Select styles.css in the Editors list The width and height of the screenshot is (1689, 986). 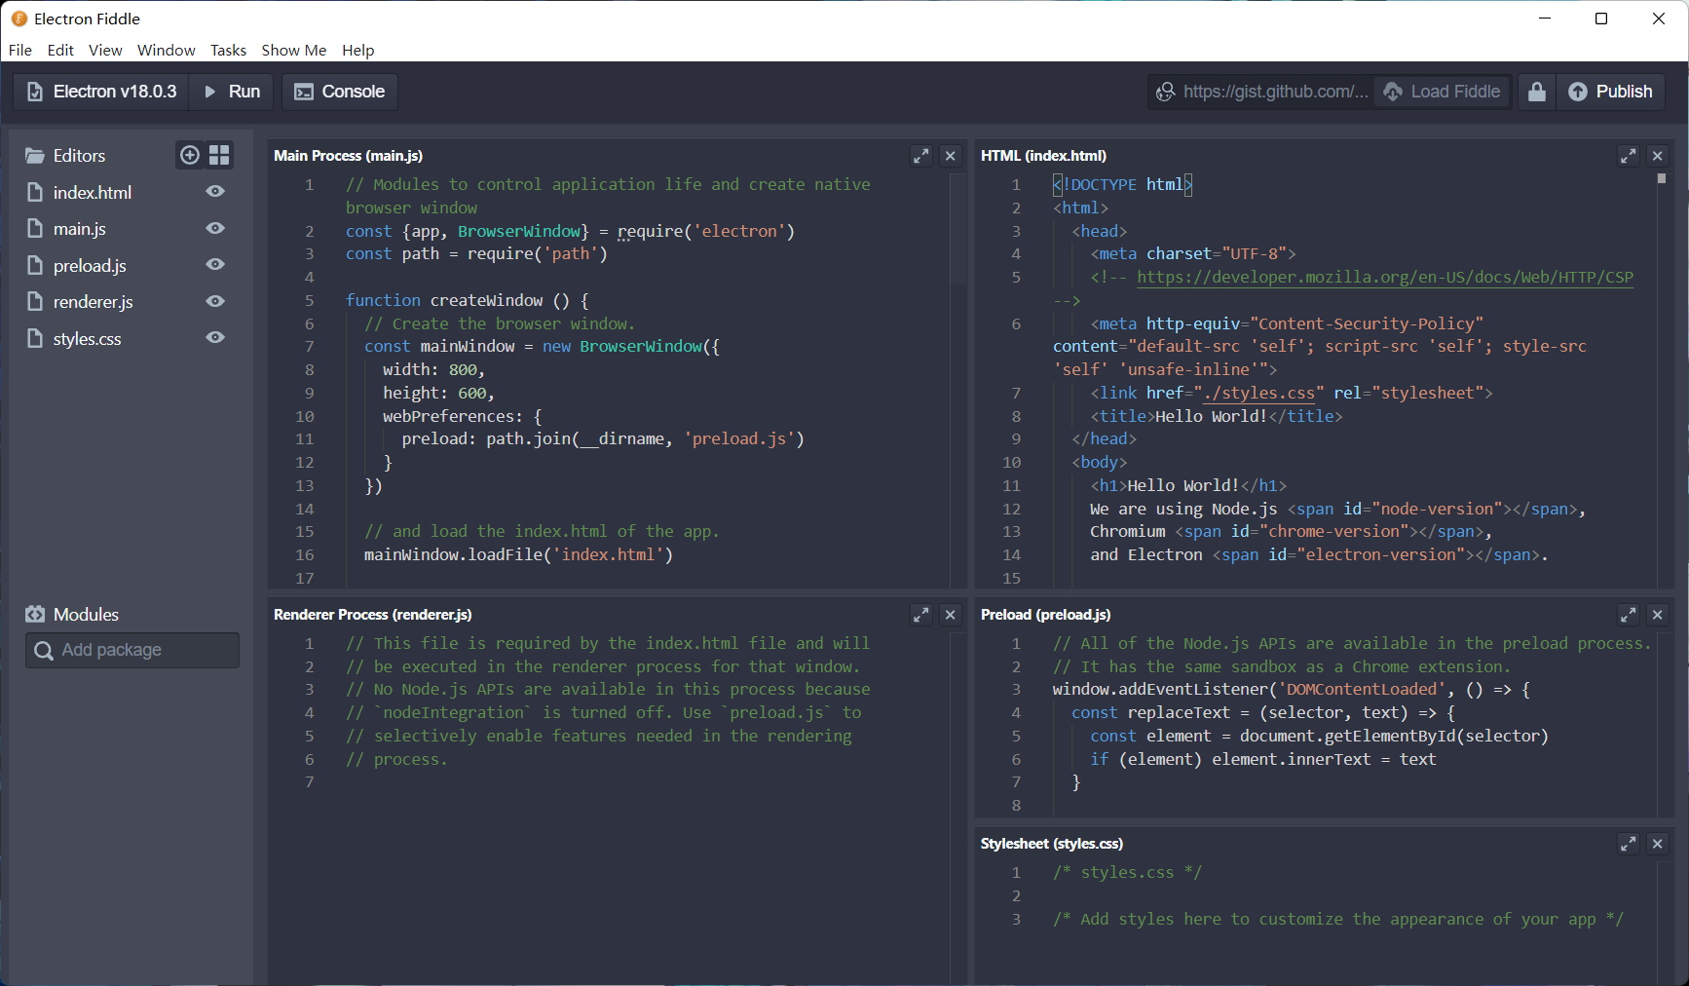coord(88,339)
